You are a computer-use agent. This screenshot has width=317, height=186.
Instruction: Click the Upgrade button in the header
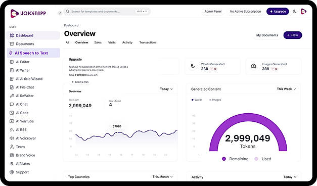(x=278, y=12)
